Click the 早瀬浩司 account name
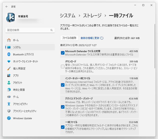The height and width of the screenshot is (139, 158). pyautogui.click(x=23, y=16)
